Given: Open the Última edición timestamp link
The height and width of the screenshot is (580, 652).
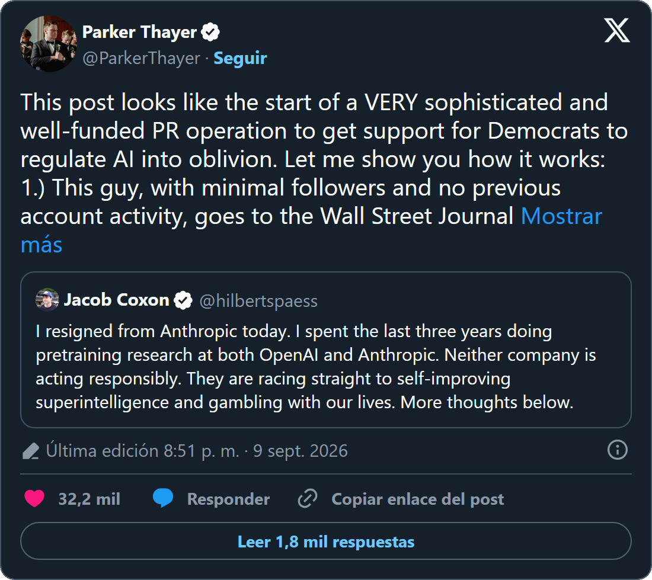Looking at the screenshot, I should pos(197,451).
